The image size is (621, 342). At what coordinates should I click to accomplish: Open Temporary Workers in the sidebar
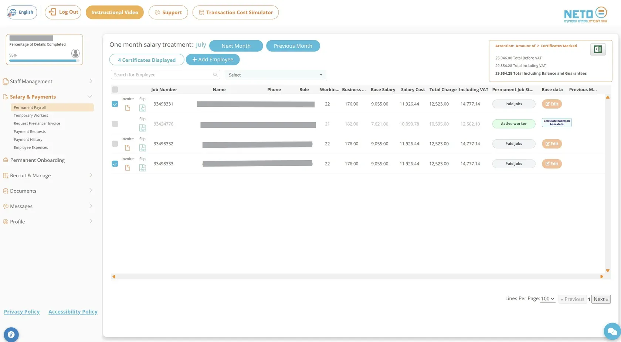tap(31, 116)
